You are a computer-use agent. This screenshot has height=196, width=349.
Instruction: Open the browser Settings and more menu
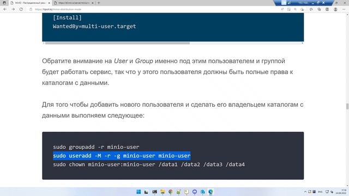click(344, 9)
